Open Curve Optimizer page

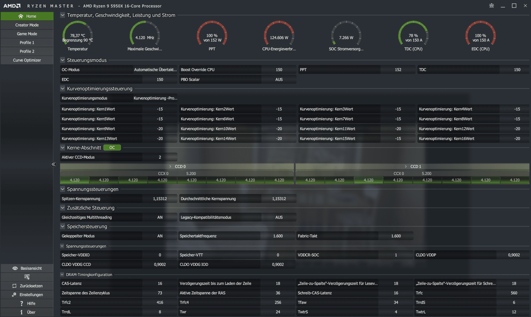27,60
